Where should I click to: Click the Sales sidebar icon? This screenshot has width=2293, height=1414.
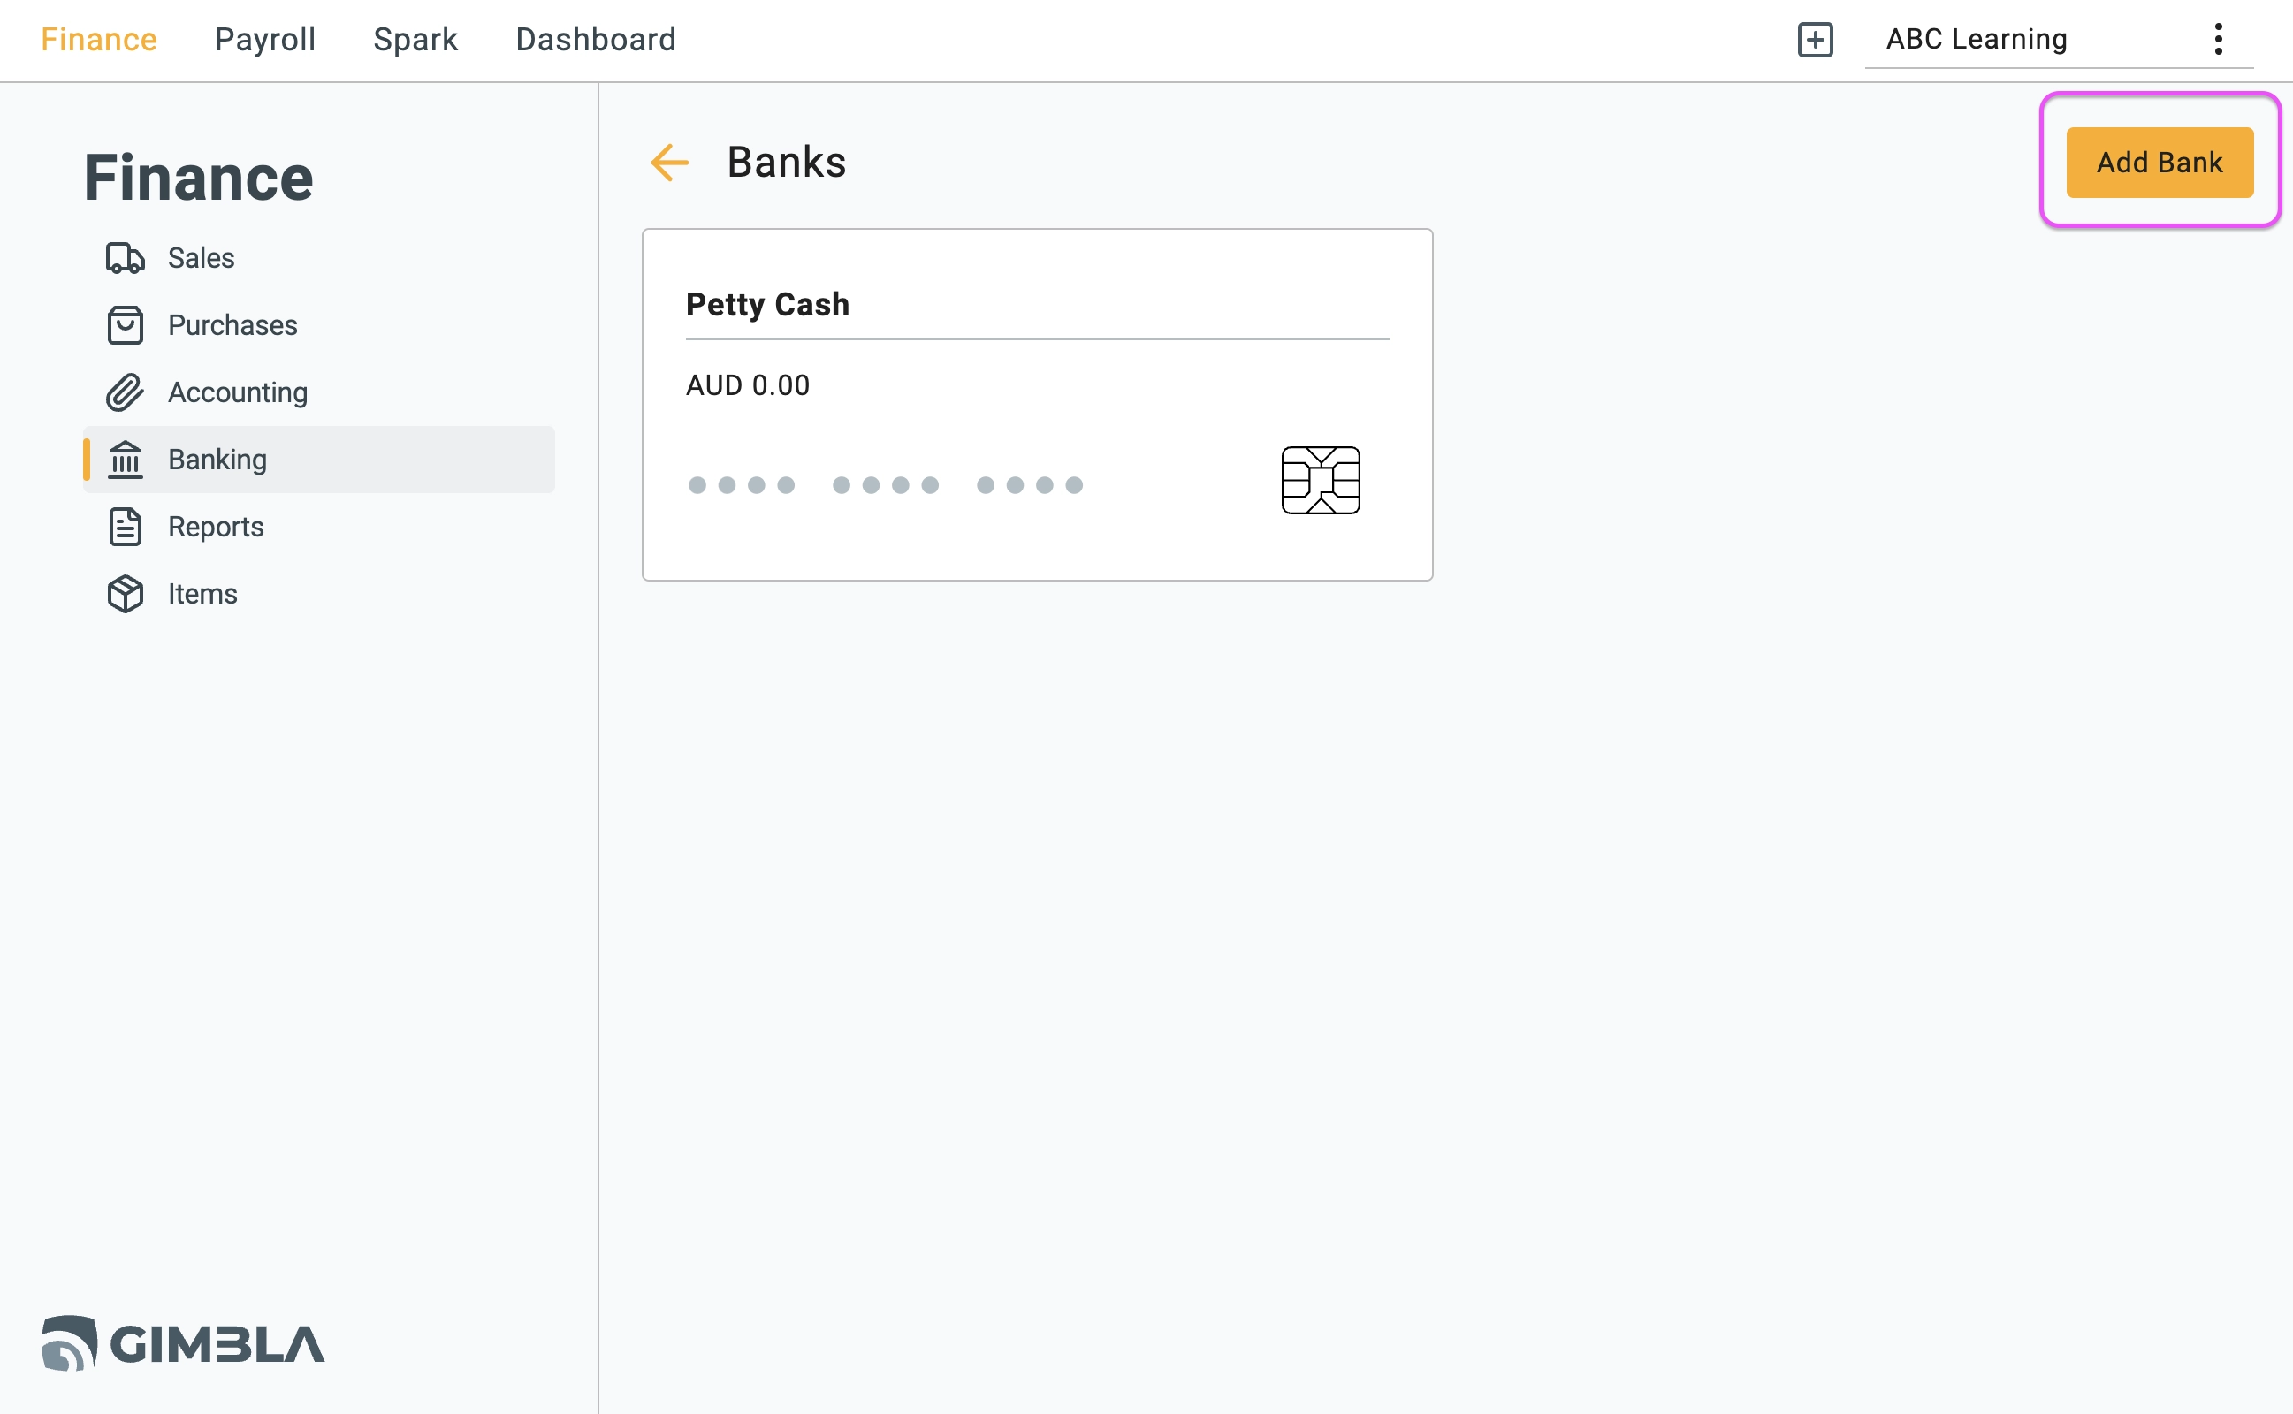(126, 257)
